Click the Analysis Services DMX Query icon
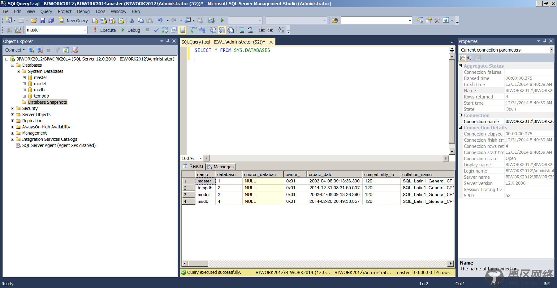Screen dimensions: 557x288 (x=112, y=21)
